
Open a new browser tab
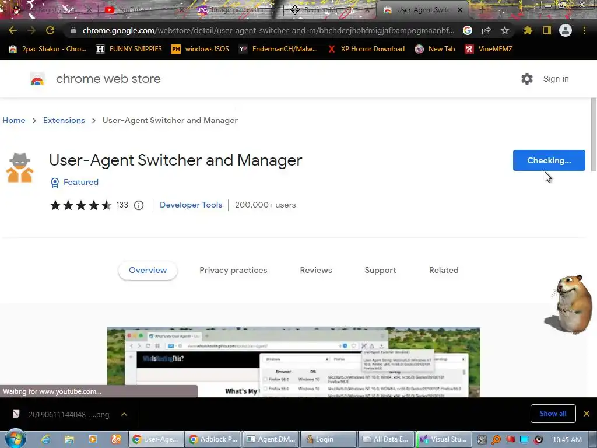point(481,10)
